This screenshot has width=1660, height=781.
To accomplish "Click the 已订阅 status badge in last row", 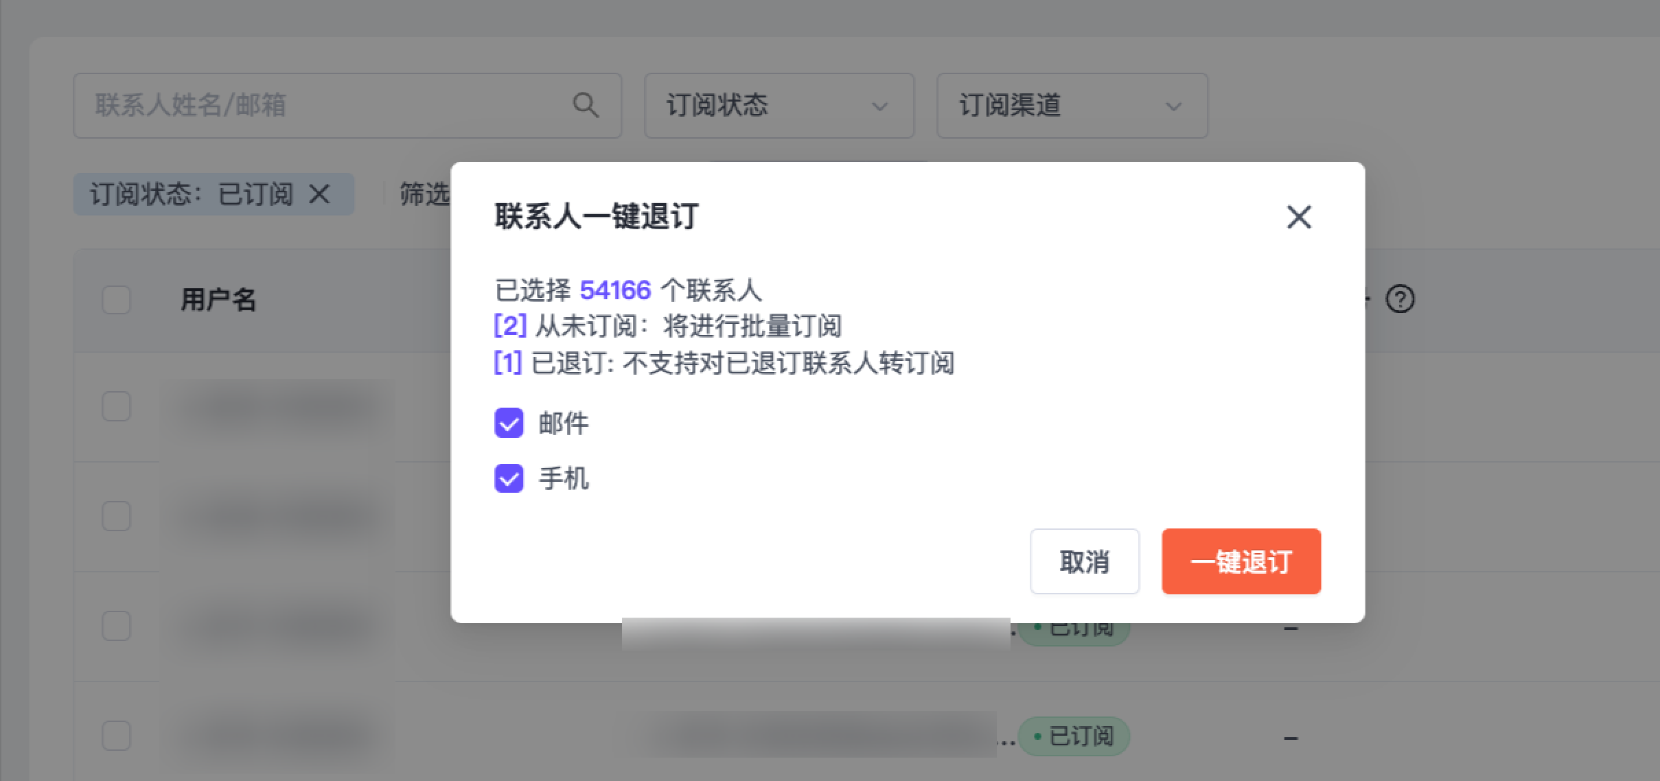I will [1074, 736].
